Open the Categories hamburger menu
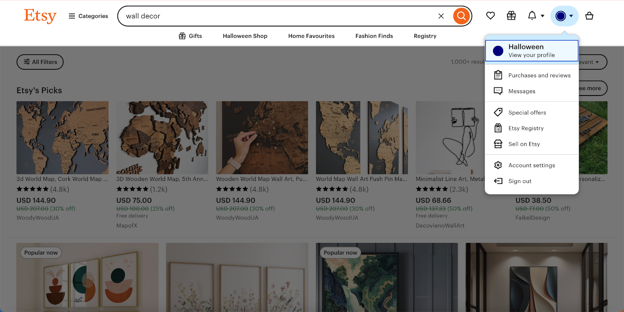 [88, 16]
